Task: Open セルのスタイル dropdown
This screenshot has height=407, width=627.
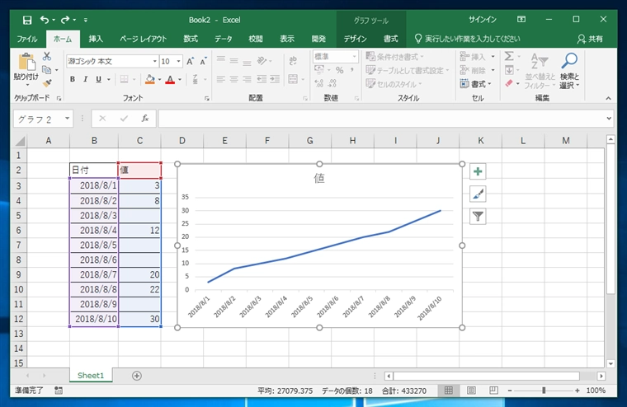Action: 394,84
